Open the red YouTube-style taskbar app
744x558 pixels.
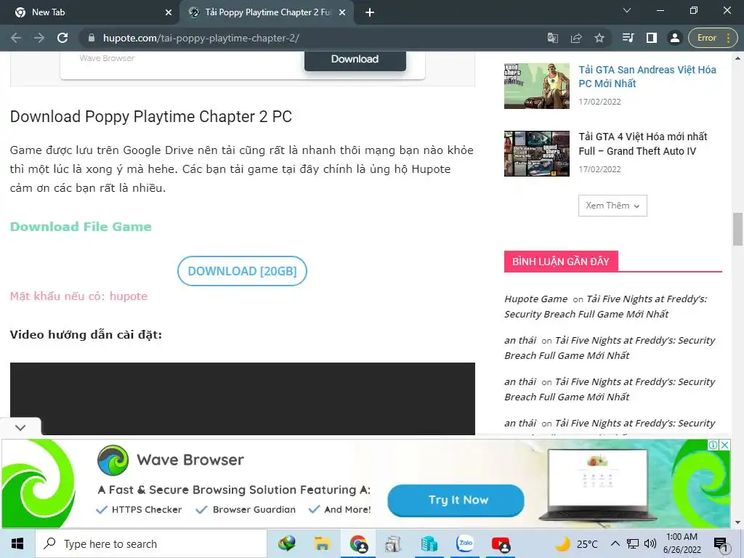(x=501, y=543)
